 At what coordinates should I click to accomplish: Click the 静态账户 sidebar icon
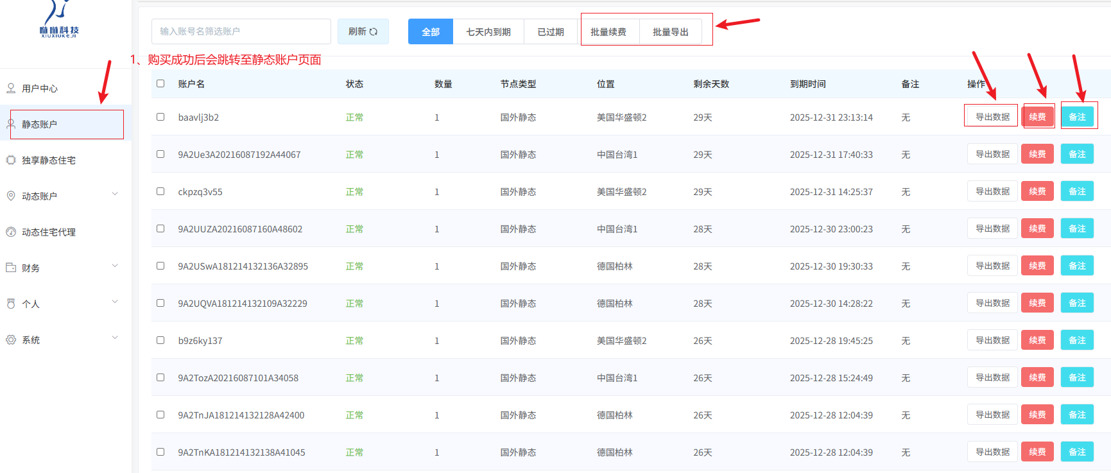pos(11,124)
